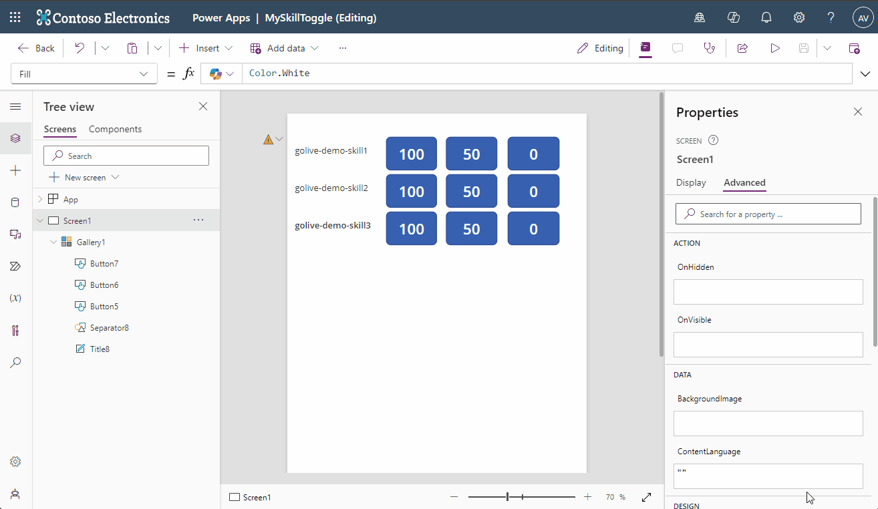This screenshot has width=878, height=509.
Task: Preview the app with play icon
Action: click(775, 48)
